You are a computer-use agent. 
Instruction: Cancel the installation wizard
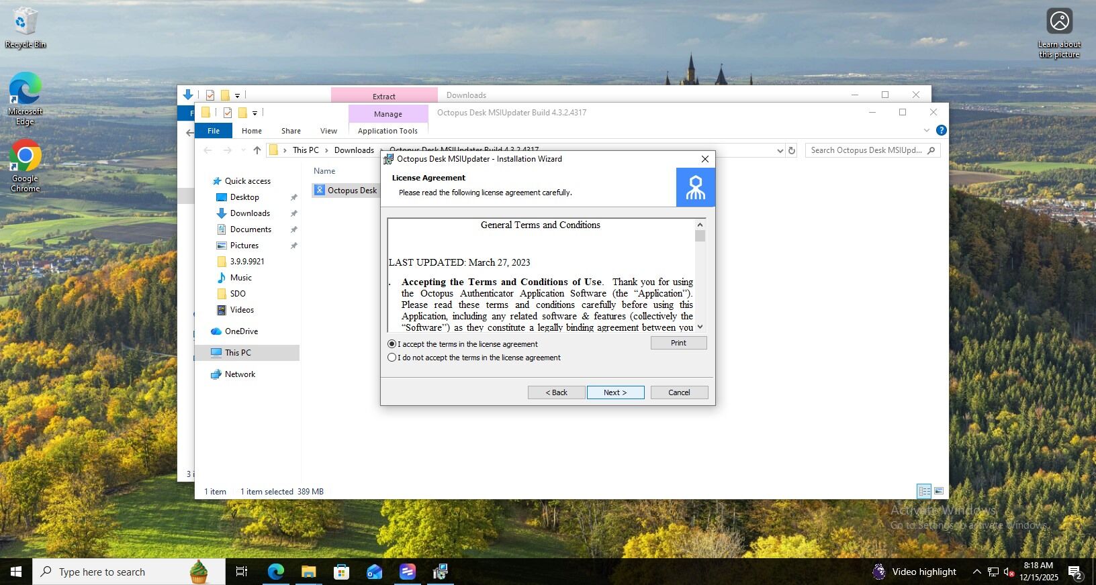[679, 392]
